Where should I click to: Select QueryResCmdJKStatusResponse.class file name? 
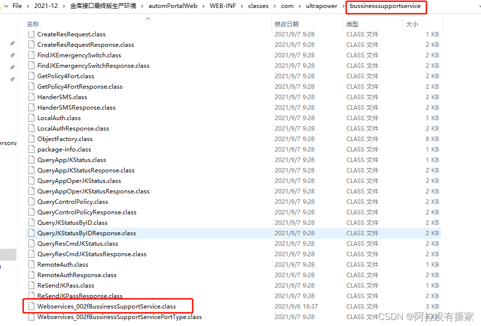click(x=92, y=254)
